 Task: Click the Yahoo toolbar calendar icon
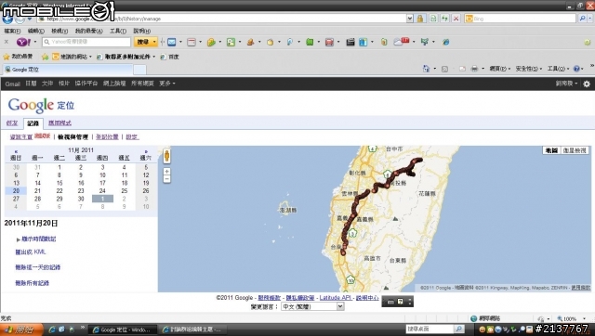(192, 42)
